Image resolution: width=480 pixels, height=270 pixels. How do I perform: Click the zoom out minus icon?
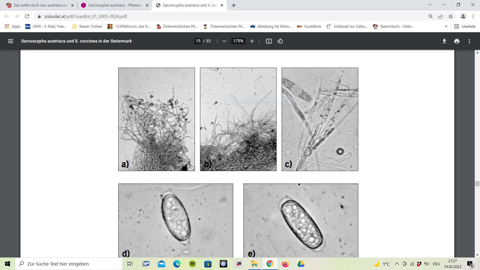click(224, 41)
